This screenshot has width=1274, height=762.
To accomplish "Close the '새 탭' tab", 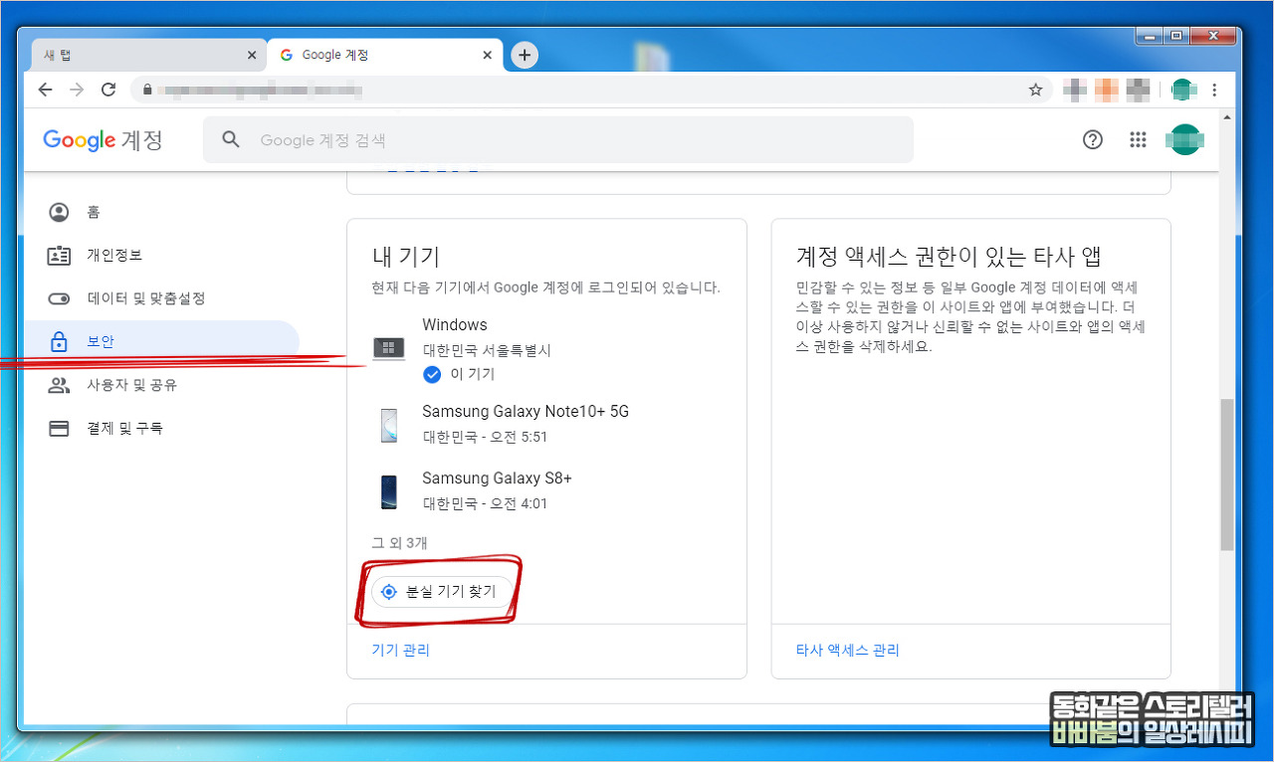I will tap(252, 56).
